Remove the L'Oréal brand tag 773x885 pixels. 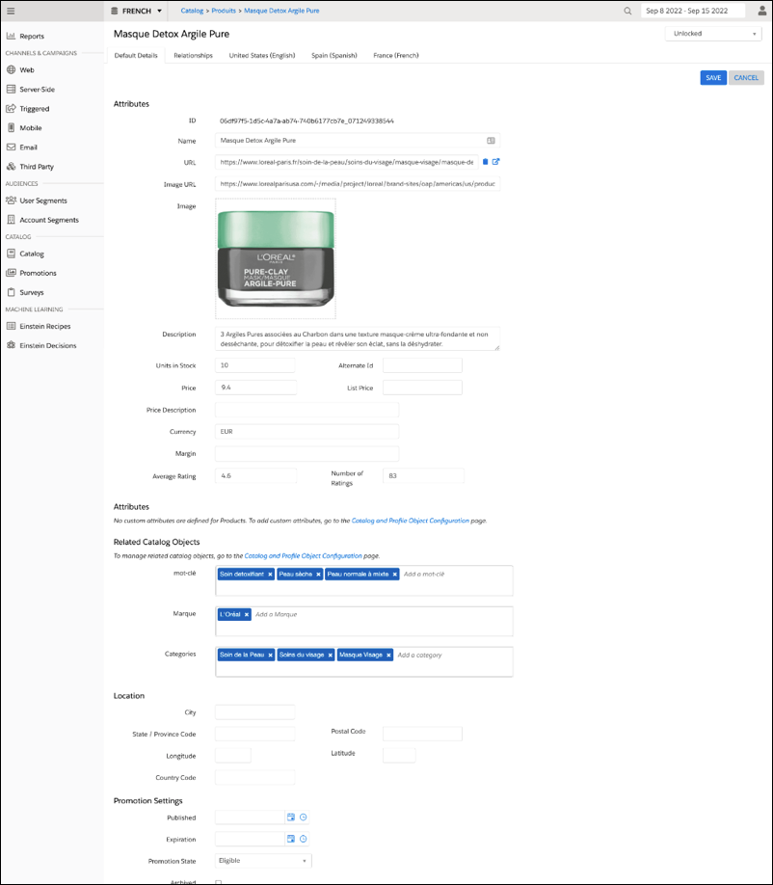point(247,615)
